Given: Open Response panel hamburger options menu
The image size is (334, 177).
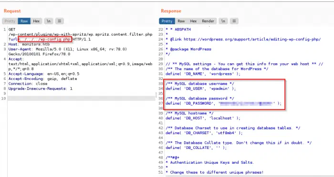Looking at the screenshot, I should click(234, 21).
